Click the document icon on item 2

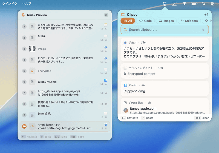(32, 38)
